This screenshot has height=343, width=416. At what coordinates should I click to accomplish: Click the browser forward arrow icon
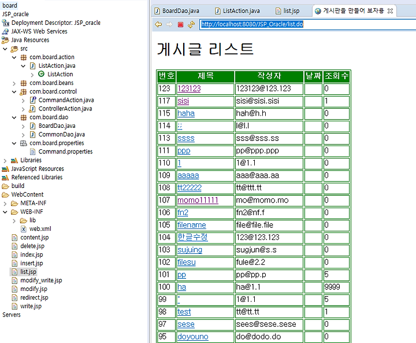pos(169,24)
